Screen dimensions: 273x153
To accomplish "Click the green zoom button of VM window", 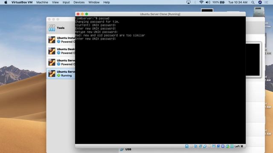I will pos(87,14).
